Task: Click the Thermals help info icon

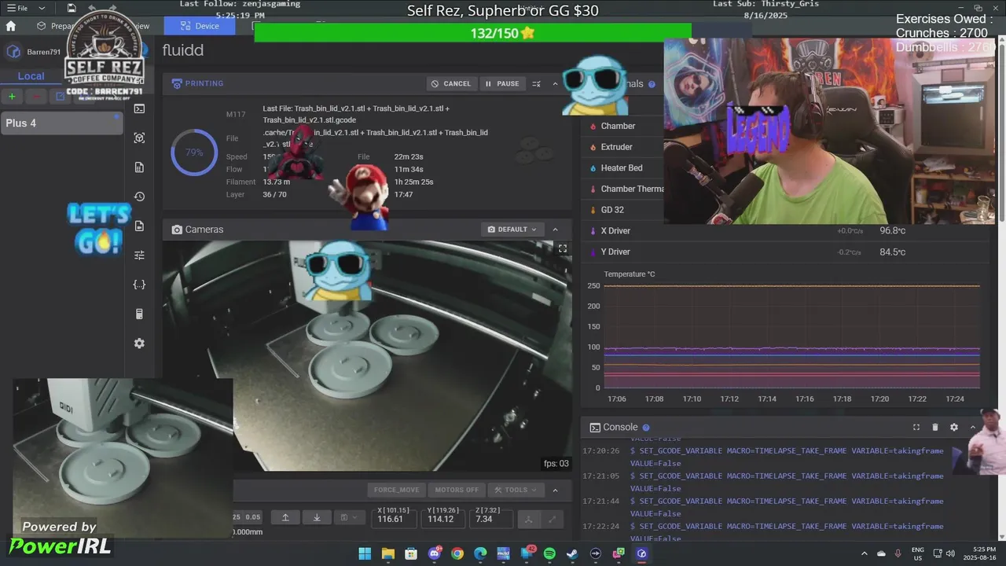Action: coord(651,84)
